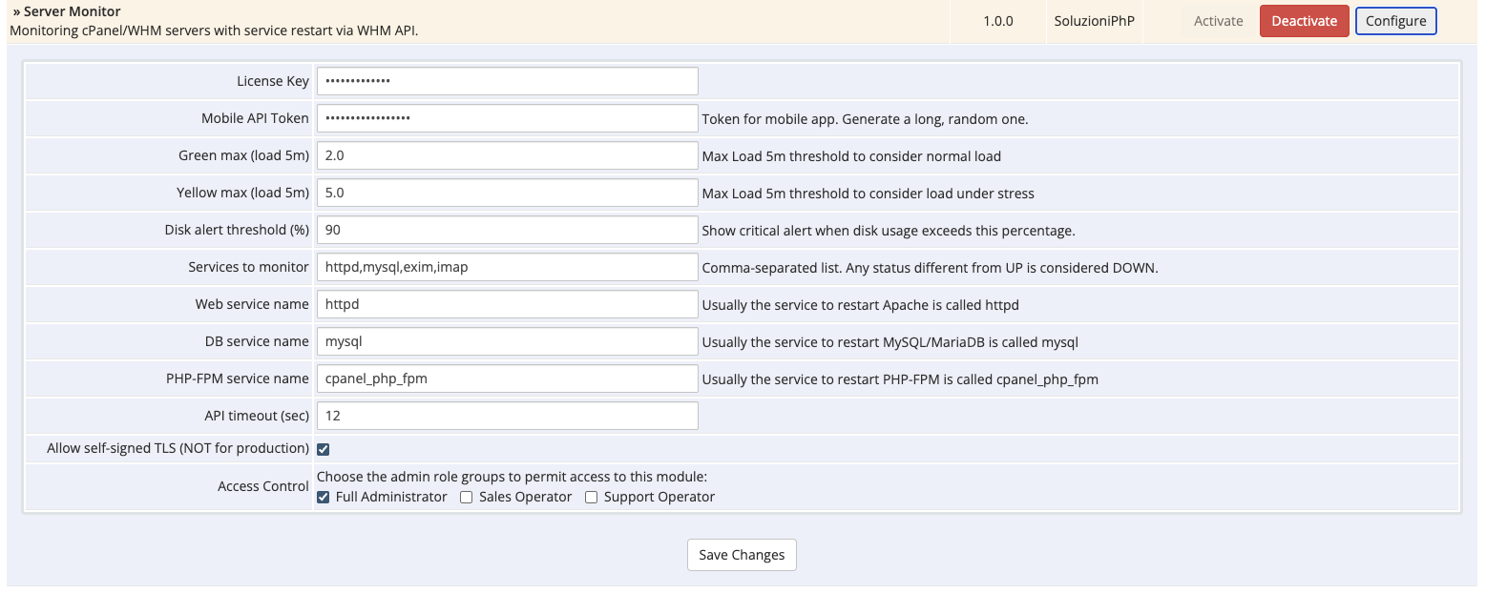Screen dimensions: 1486x593
Task: Click the Deactivate button
Action: 1304,21
